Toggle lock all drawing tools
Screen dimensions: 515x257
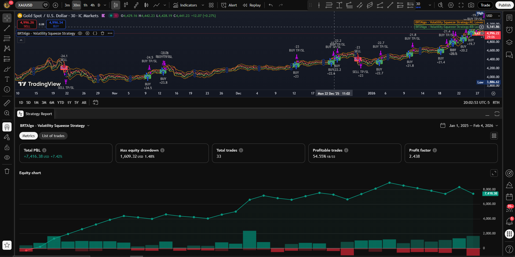tap(7, 147)
